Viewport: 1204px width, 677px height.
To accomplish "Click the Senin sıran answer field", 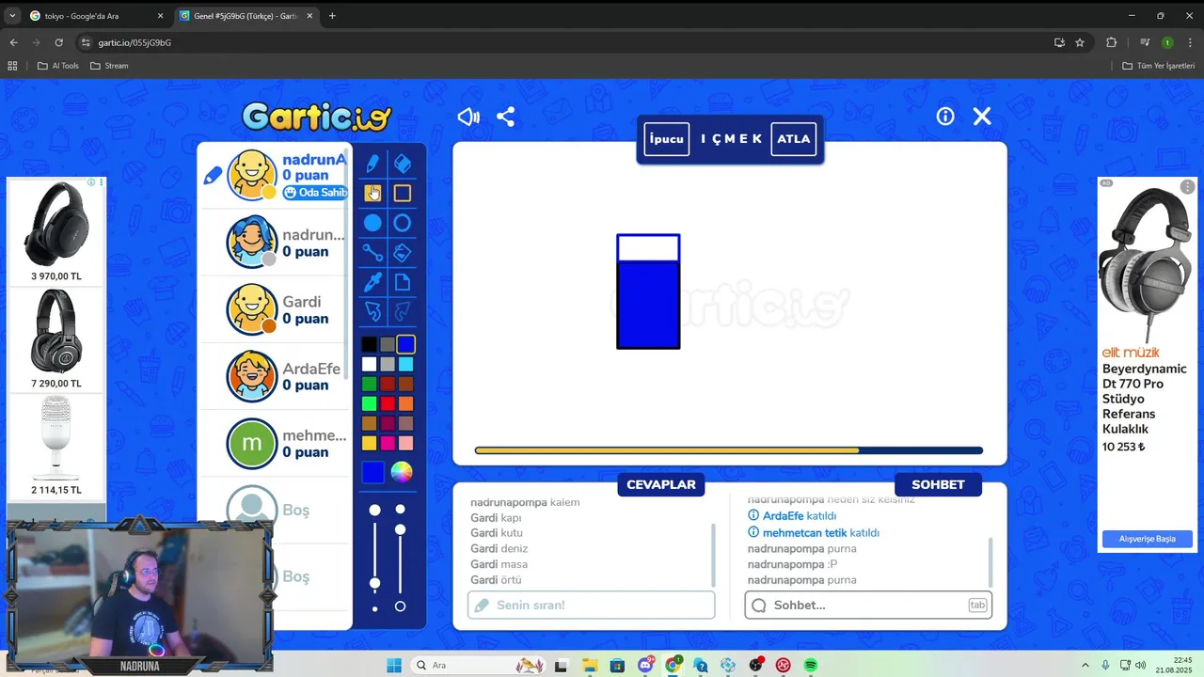I will click(592, 605).
